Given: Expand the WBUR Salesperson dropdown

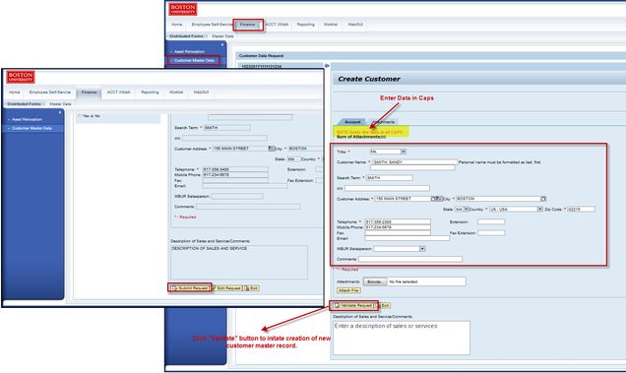Looking at the screenshot, I should click(x=422, y=249).
